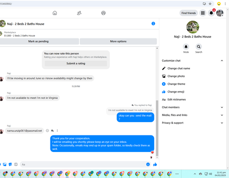Viewport: 229px width, 178px height.
Task: Click the house profile photo in right panel
Action: pos(193,27)
